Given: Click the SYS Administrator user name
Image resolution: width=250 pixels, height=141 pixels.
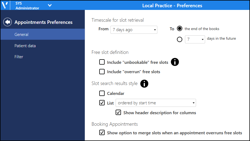Looking at the screenshot, I should (27, 6).
